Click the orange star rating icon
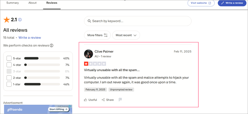Viewport: 248px width, 114px height. coord(7,20)
